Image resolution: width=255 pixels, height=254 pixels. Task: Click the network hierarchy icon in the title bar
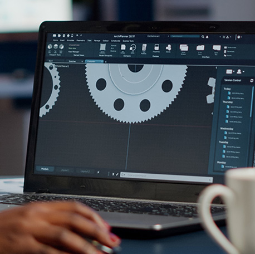pos(228,37)
